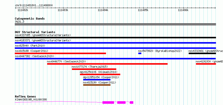Viewport: 223px width, 105px height.
Task: Click the red nsv4191930 variant bar
Action: 206,64
